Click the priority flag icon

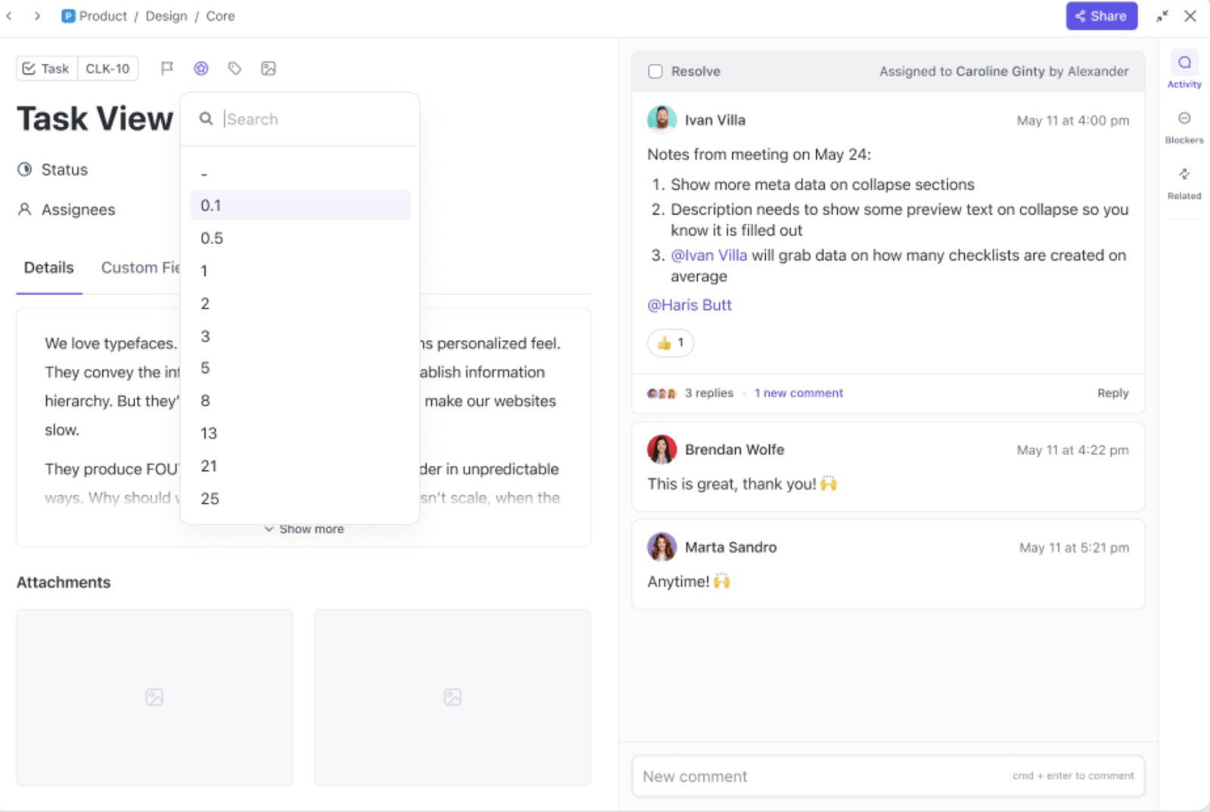[167, 69]
